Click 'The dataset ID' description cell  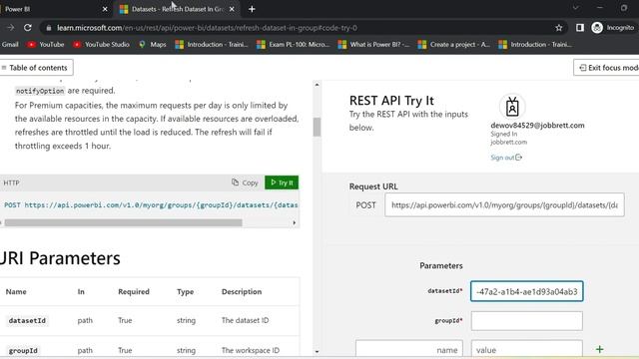245,320
